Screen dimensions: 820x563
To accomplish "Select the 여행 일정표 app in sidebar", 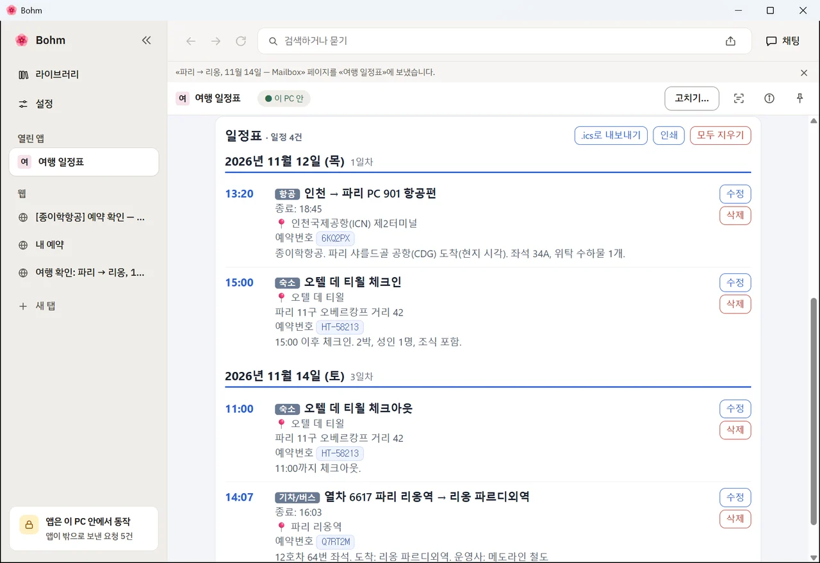I will click(84, 162).
